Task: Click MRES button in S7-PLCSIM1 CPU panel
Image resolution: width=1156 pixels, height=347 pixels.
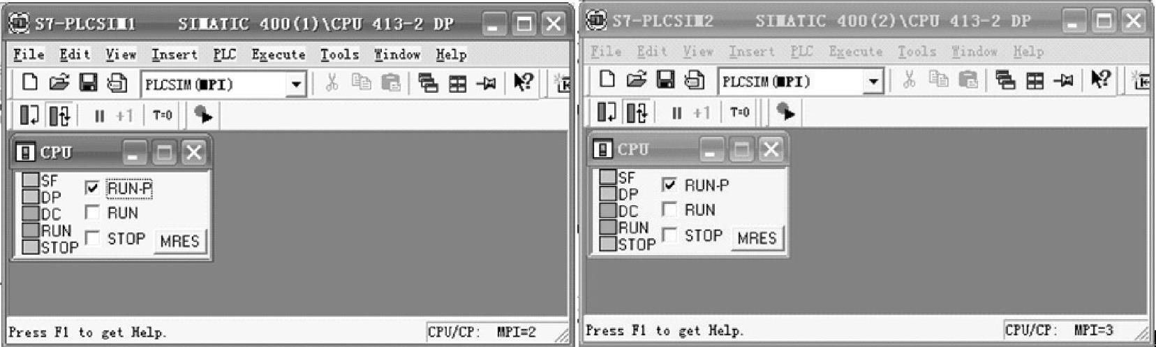Action: click(179, 241)
